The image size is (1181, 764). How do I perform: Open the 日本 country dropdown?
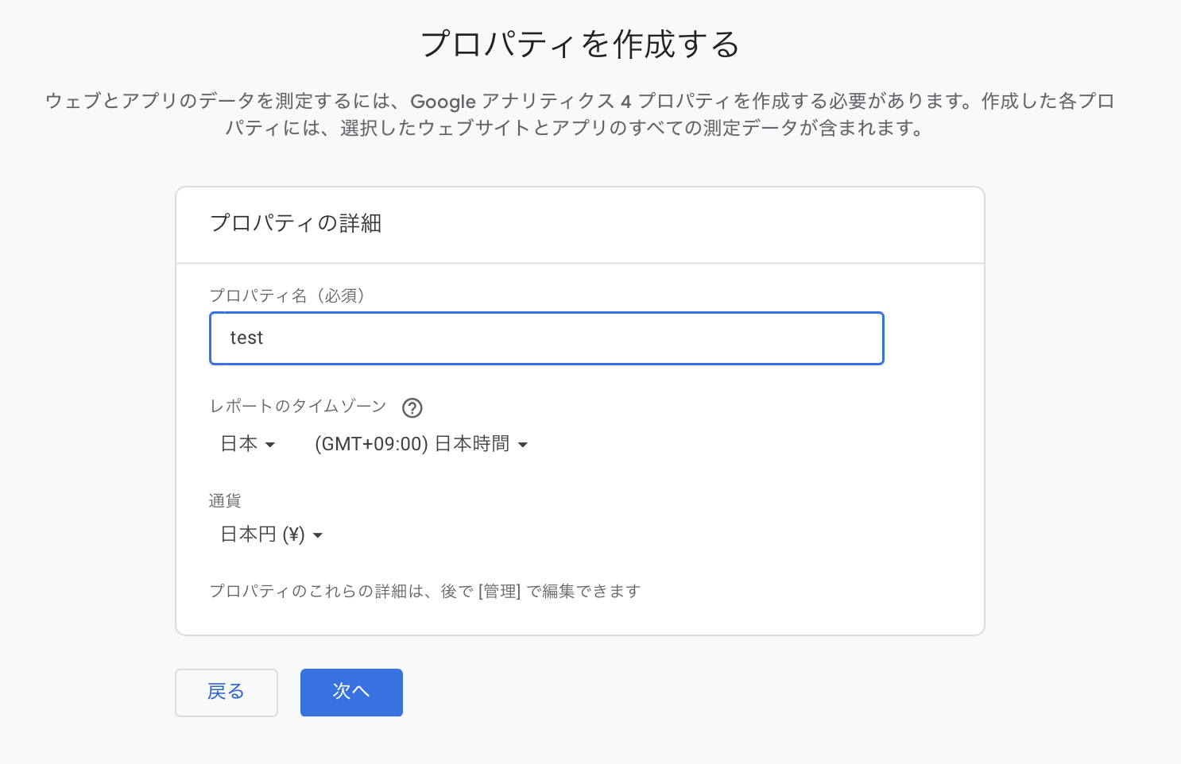point(247,444)
